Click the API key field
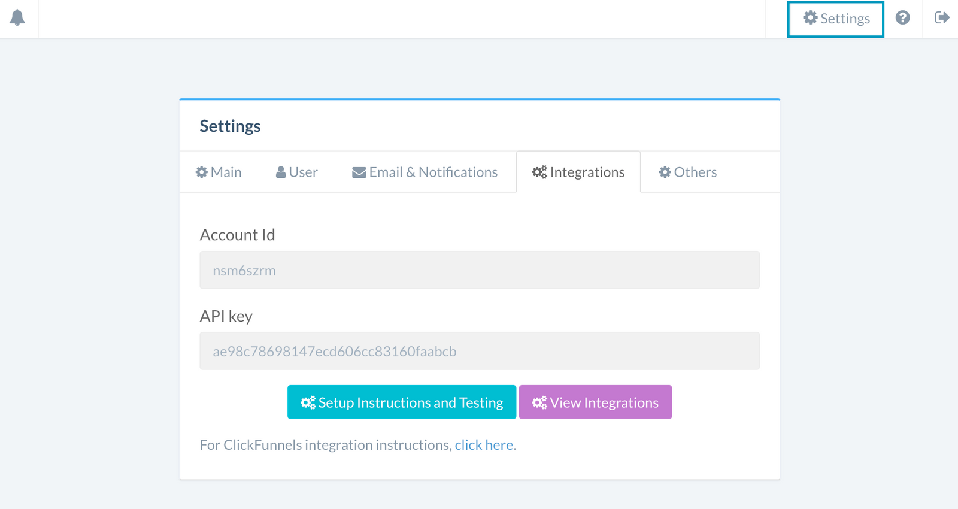This screenshot has height=509, width=958. tap(480, 351)
